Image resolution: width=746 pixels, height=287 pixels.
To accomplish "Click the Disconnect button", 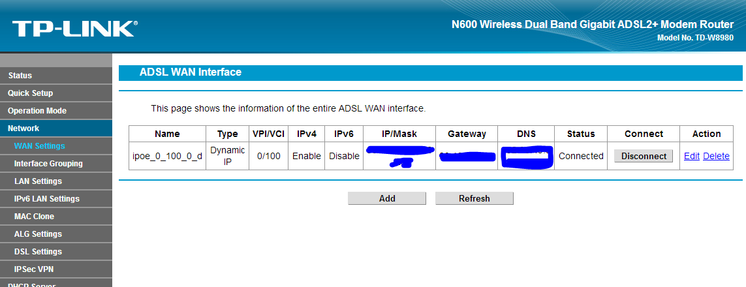I will click(644, 156).
